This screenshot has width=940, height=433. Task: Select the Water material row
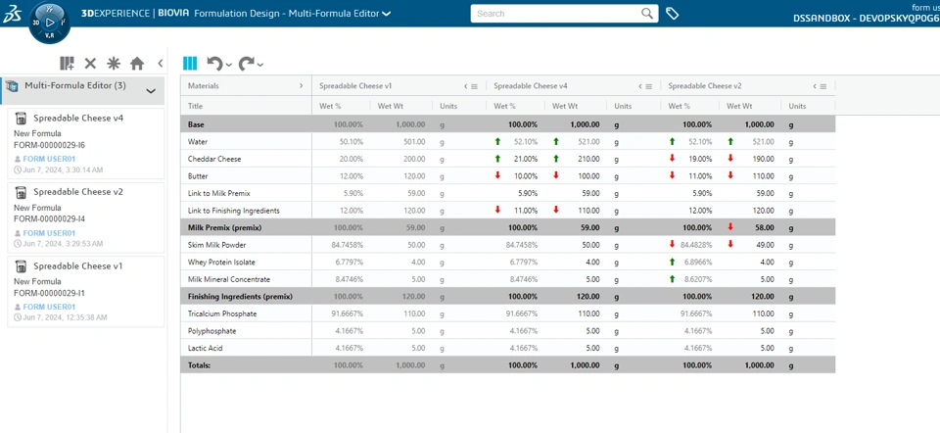click(508, 141)
